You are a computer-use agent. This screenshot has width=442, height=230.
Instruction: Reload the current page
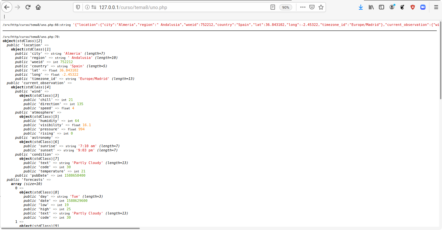[28, 7]
